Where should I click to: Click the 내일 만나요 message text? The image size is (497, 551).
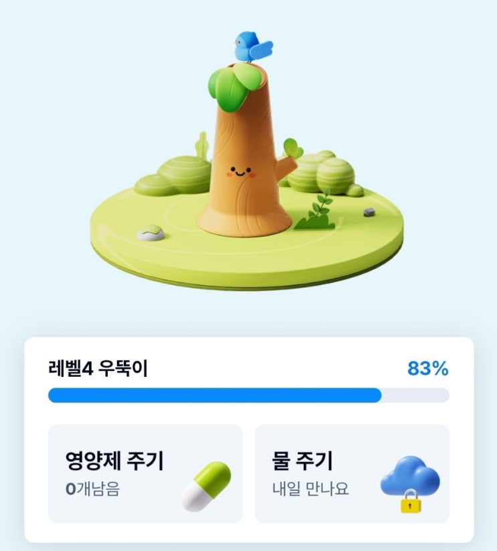point(310,489)
